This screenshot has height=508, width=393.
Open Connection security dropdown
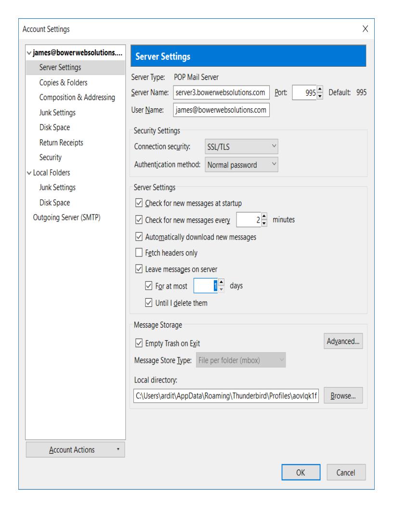coord(241,147)
